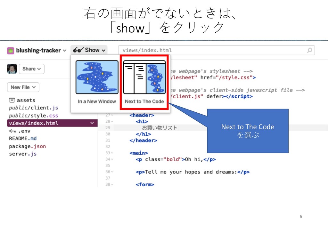Click the text お買い物リスト in editor
Screen dimensions: 328x227
(x=160, y=128)
